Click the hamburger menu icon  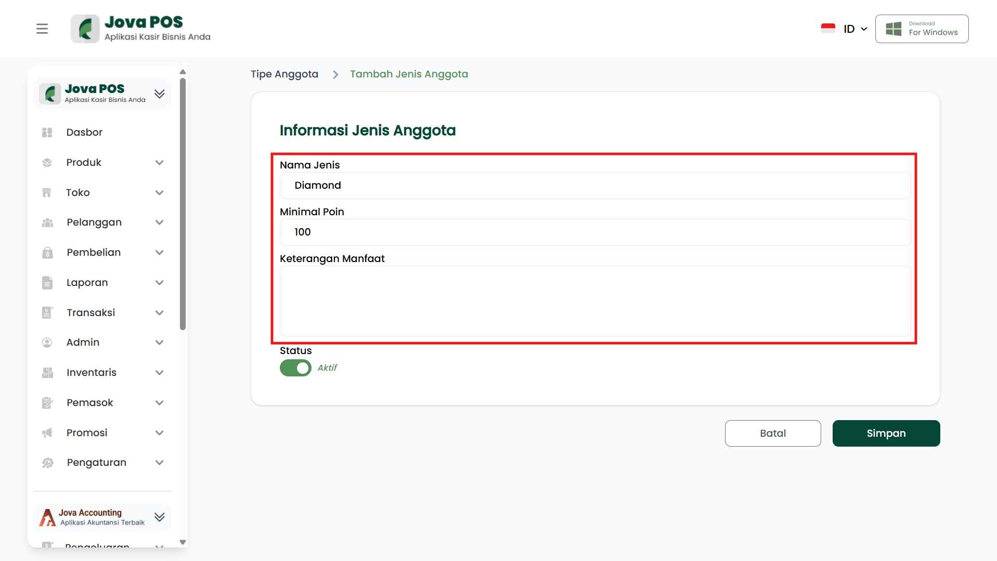pyautogui.click(x=42, y=29)
